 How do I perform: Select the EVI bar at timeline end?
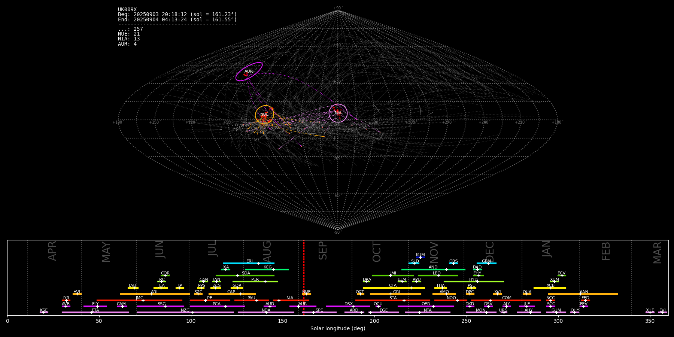[x=663, y=312]
